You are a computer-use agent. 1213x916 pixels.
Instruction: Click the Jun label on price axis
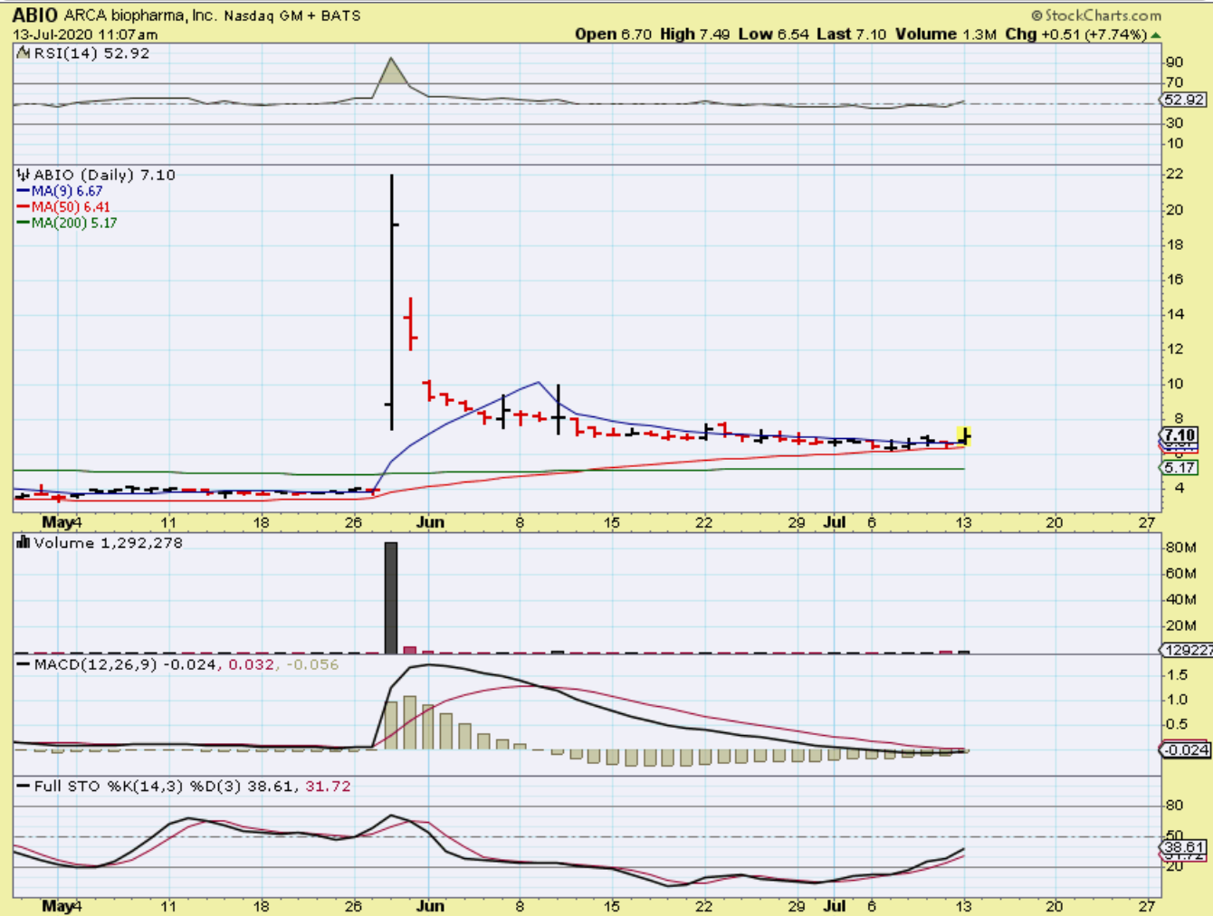point(431,522)
